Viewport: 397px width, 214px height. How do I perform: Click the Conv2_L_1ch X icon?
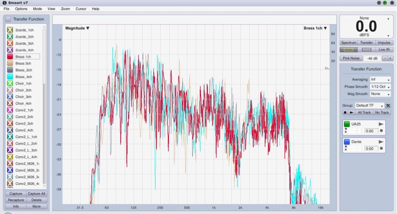click(10, 137)
